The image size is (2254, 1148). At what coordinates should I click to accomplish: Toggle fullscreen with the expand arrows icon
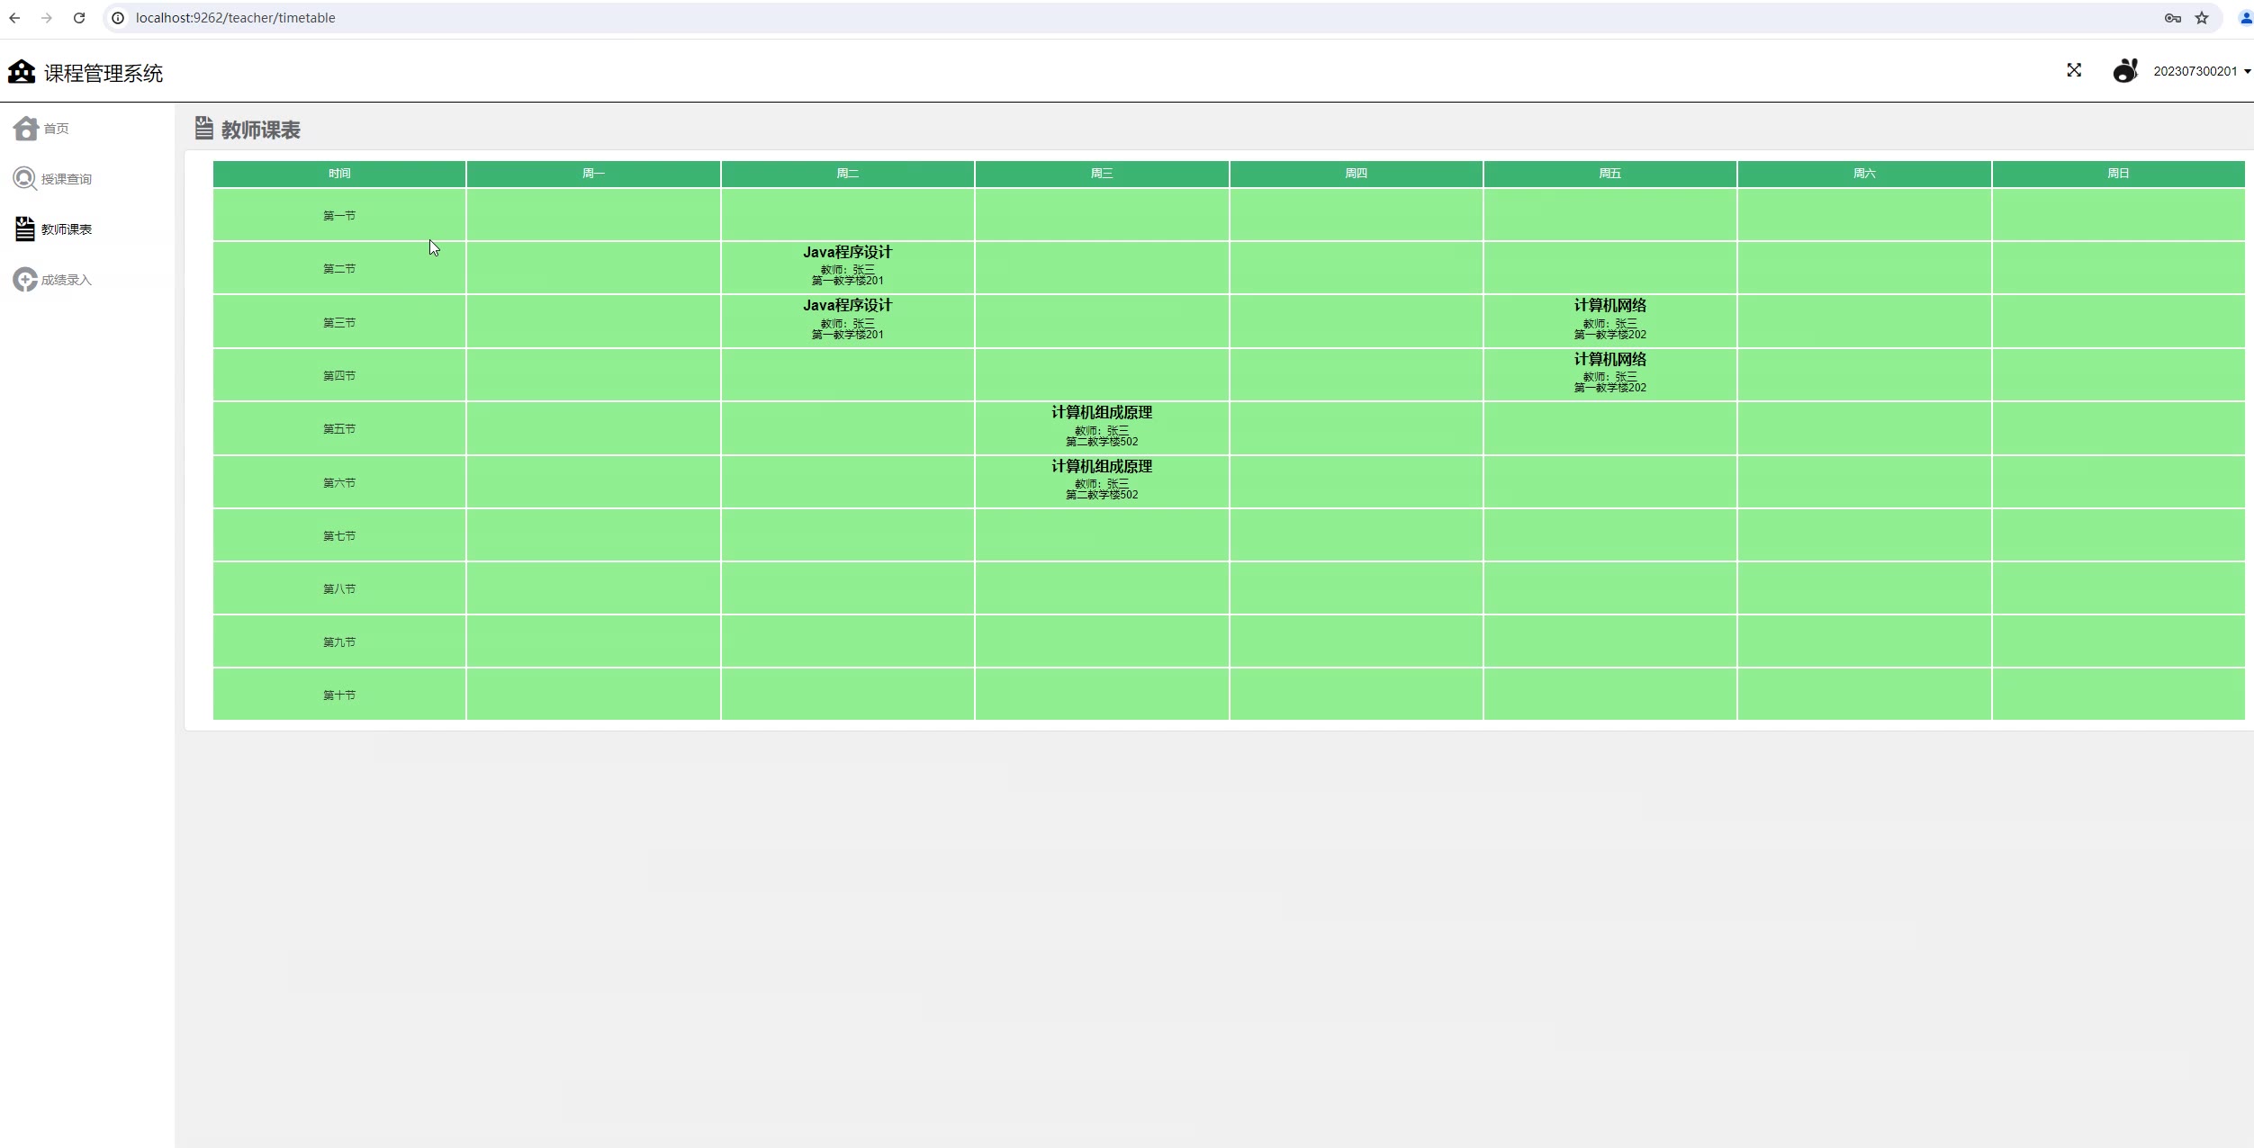[x=2074, y=70]
